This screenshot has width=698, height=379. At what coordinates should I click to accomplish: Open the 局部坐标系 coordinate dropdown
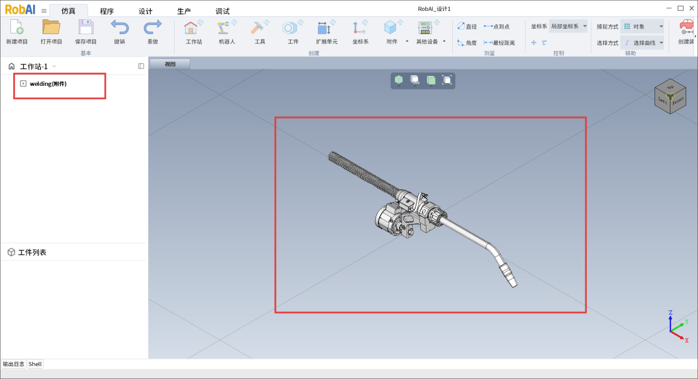(569, 26)
